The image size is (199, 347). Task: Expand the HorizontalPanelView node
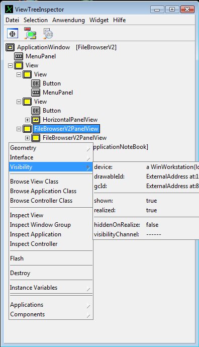click(x=27, y=120)
